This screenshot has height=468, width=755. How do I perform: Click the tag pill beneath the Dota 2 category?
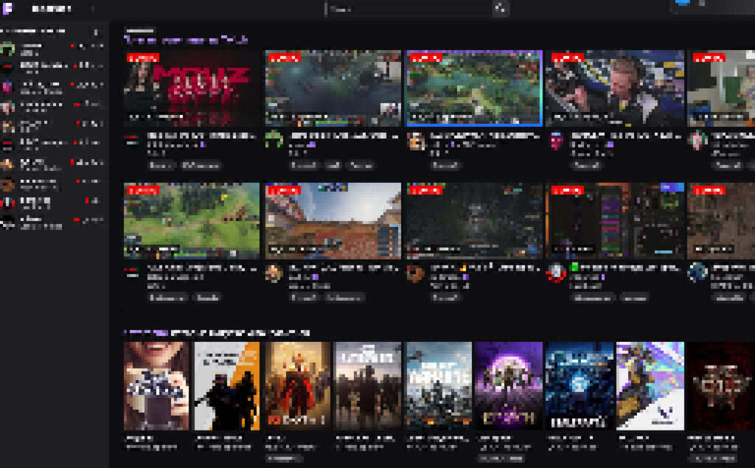pyautogui.click(x=284, y=459)
